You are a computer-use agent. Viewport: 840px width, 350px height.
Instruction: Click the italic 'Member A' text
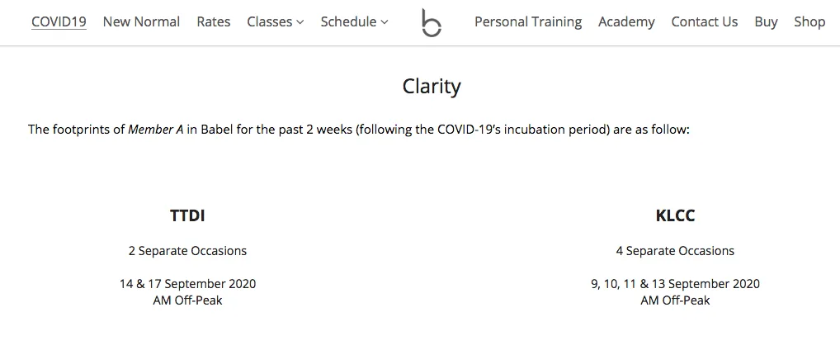[155, 130]
